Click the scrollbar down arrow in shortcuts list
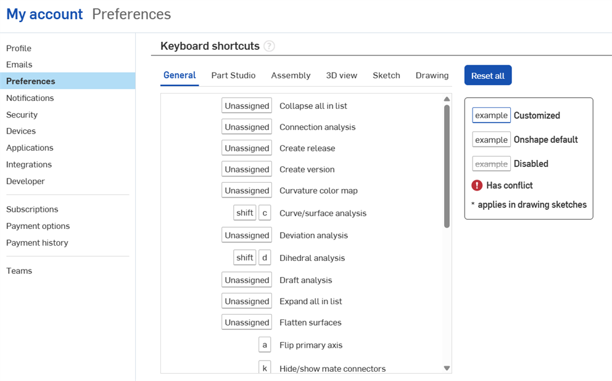 [446, 368]
